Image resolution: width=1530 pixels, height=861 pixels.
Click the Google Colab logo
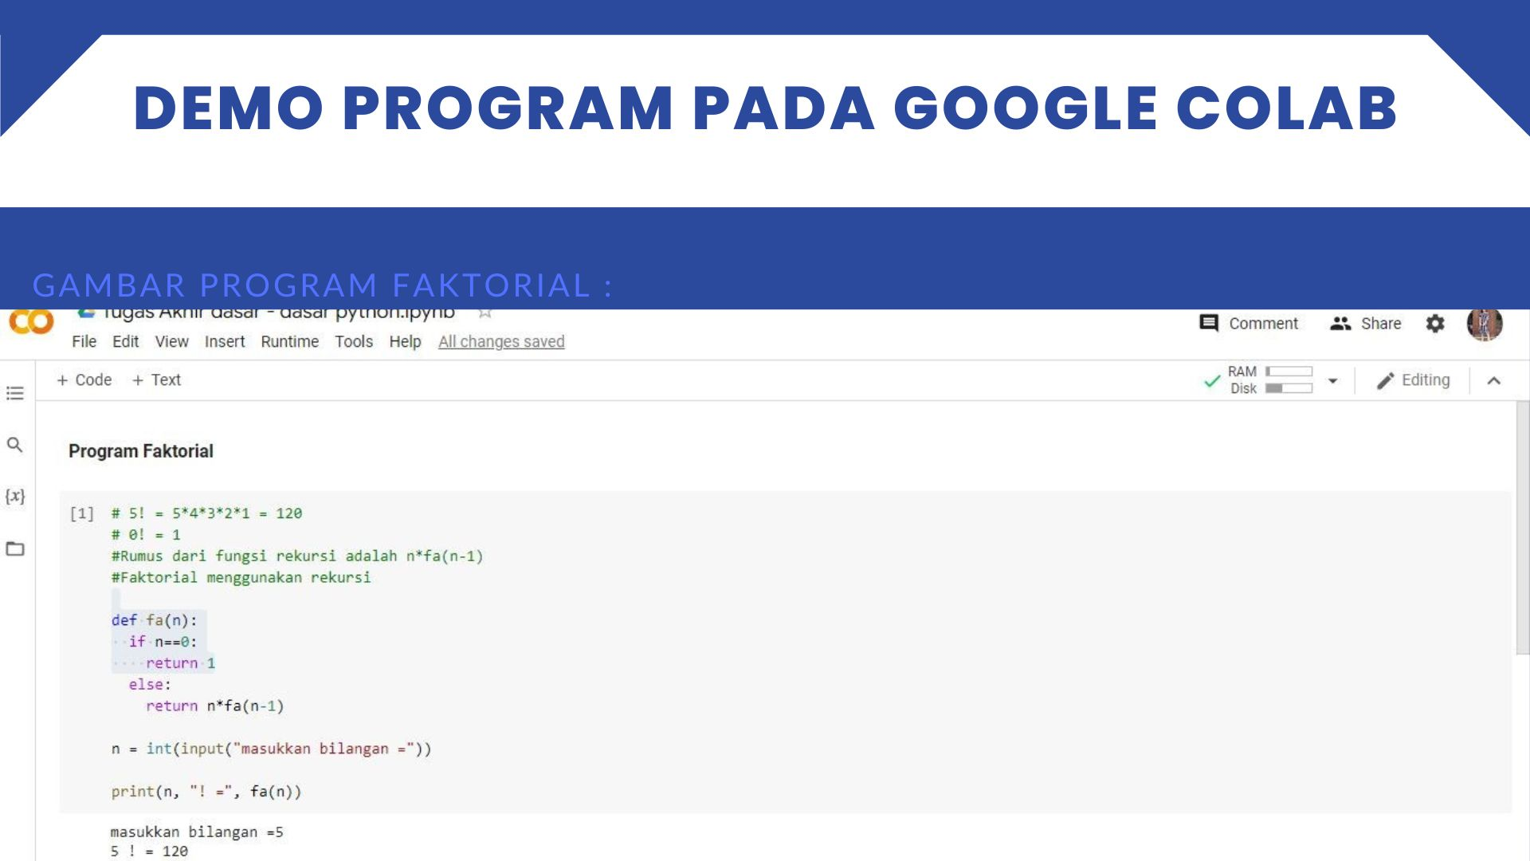coord(31,322)
